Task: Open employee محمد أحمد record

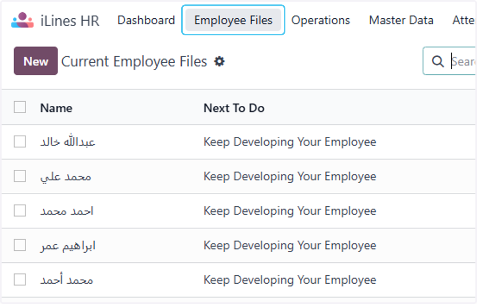Action: (67, 280)
